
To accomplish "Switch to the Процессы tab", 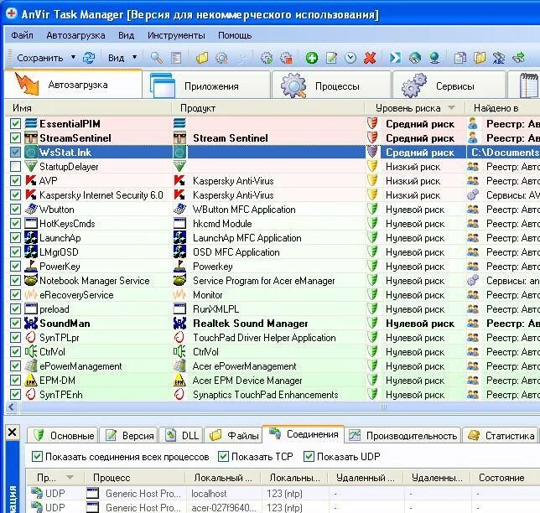I will point(331,85).
